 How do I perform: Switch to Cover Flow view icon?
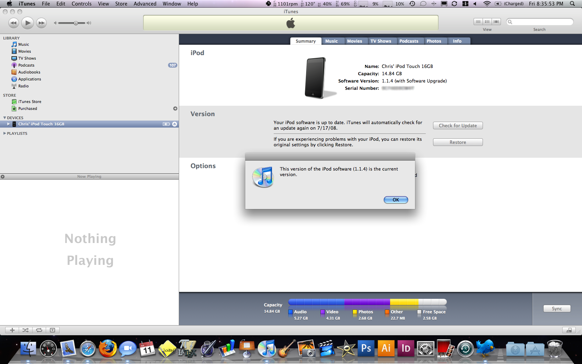coord(496,21)
